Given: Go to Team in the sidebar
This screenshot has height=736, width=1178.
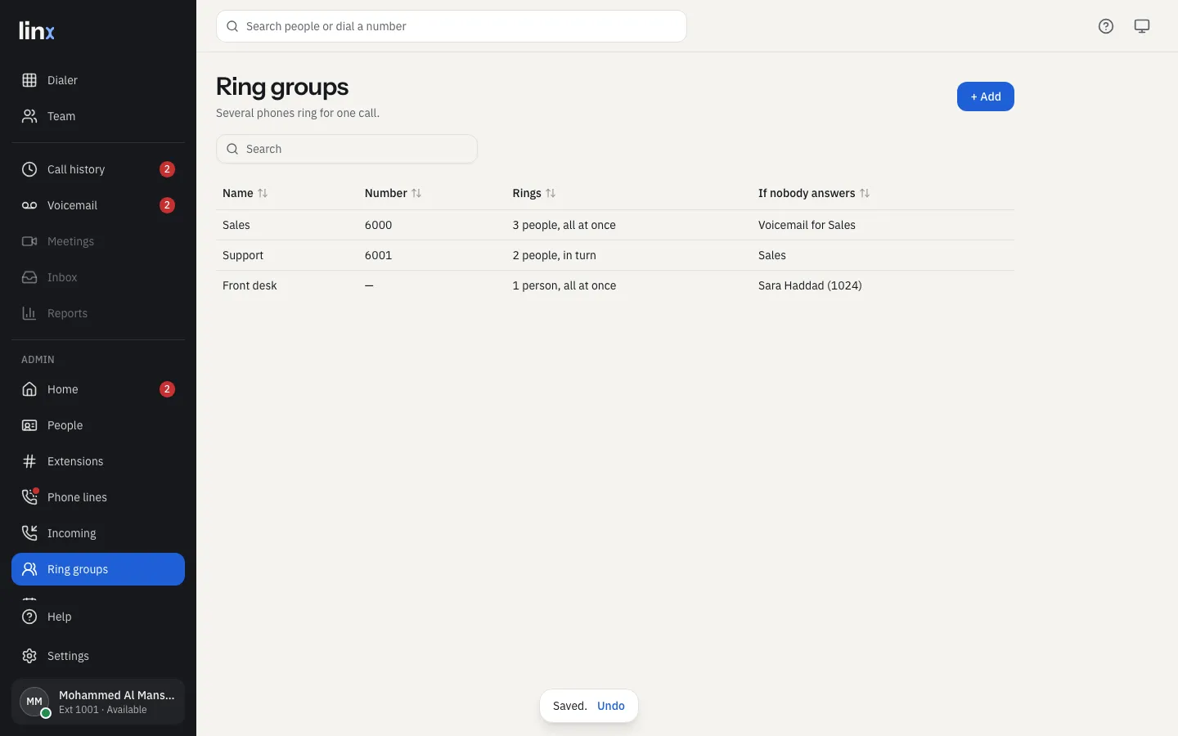Looking at the screenshot, I should point(98,116).
